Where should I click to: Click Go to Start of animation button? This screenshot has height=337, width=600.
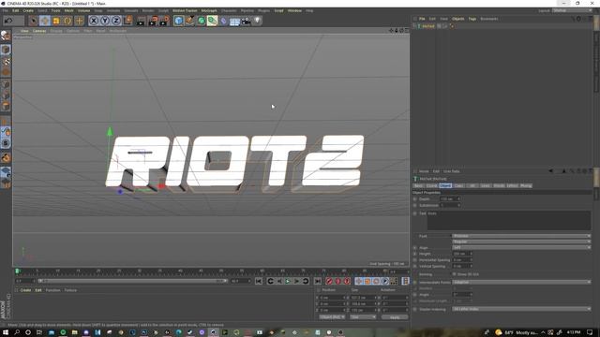(259, 281)
